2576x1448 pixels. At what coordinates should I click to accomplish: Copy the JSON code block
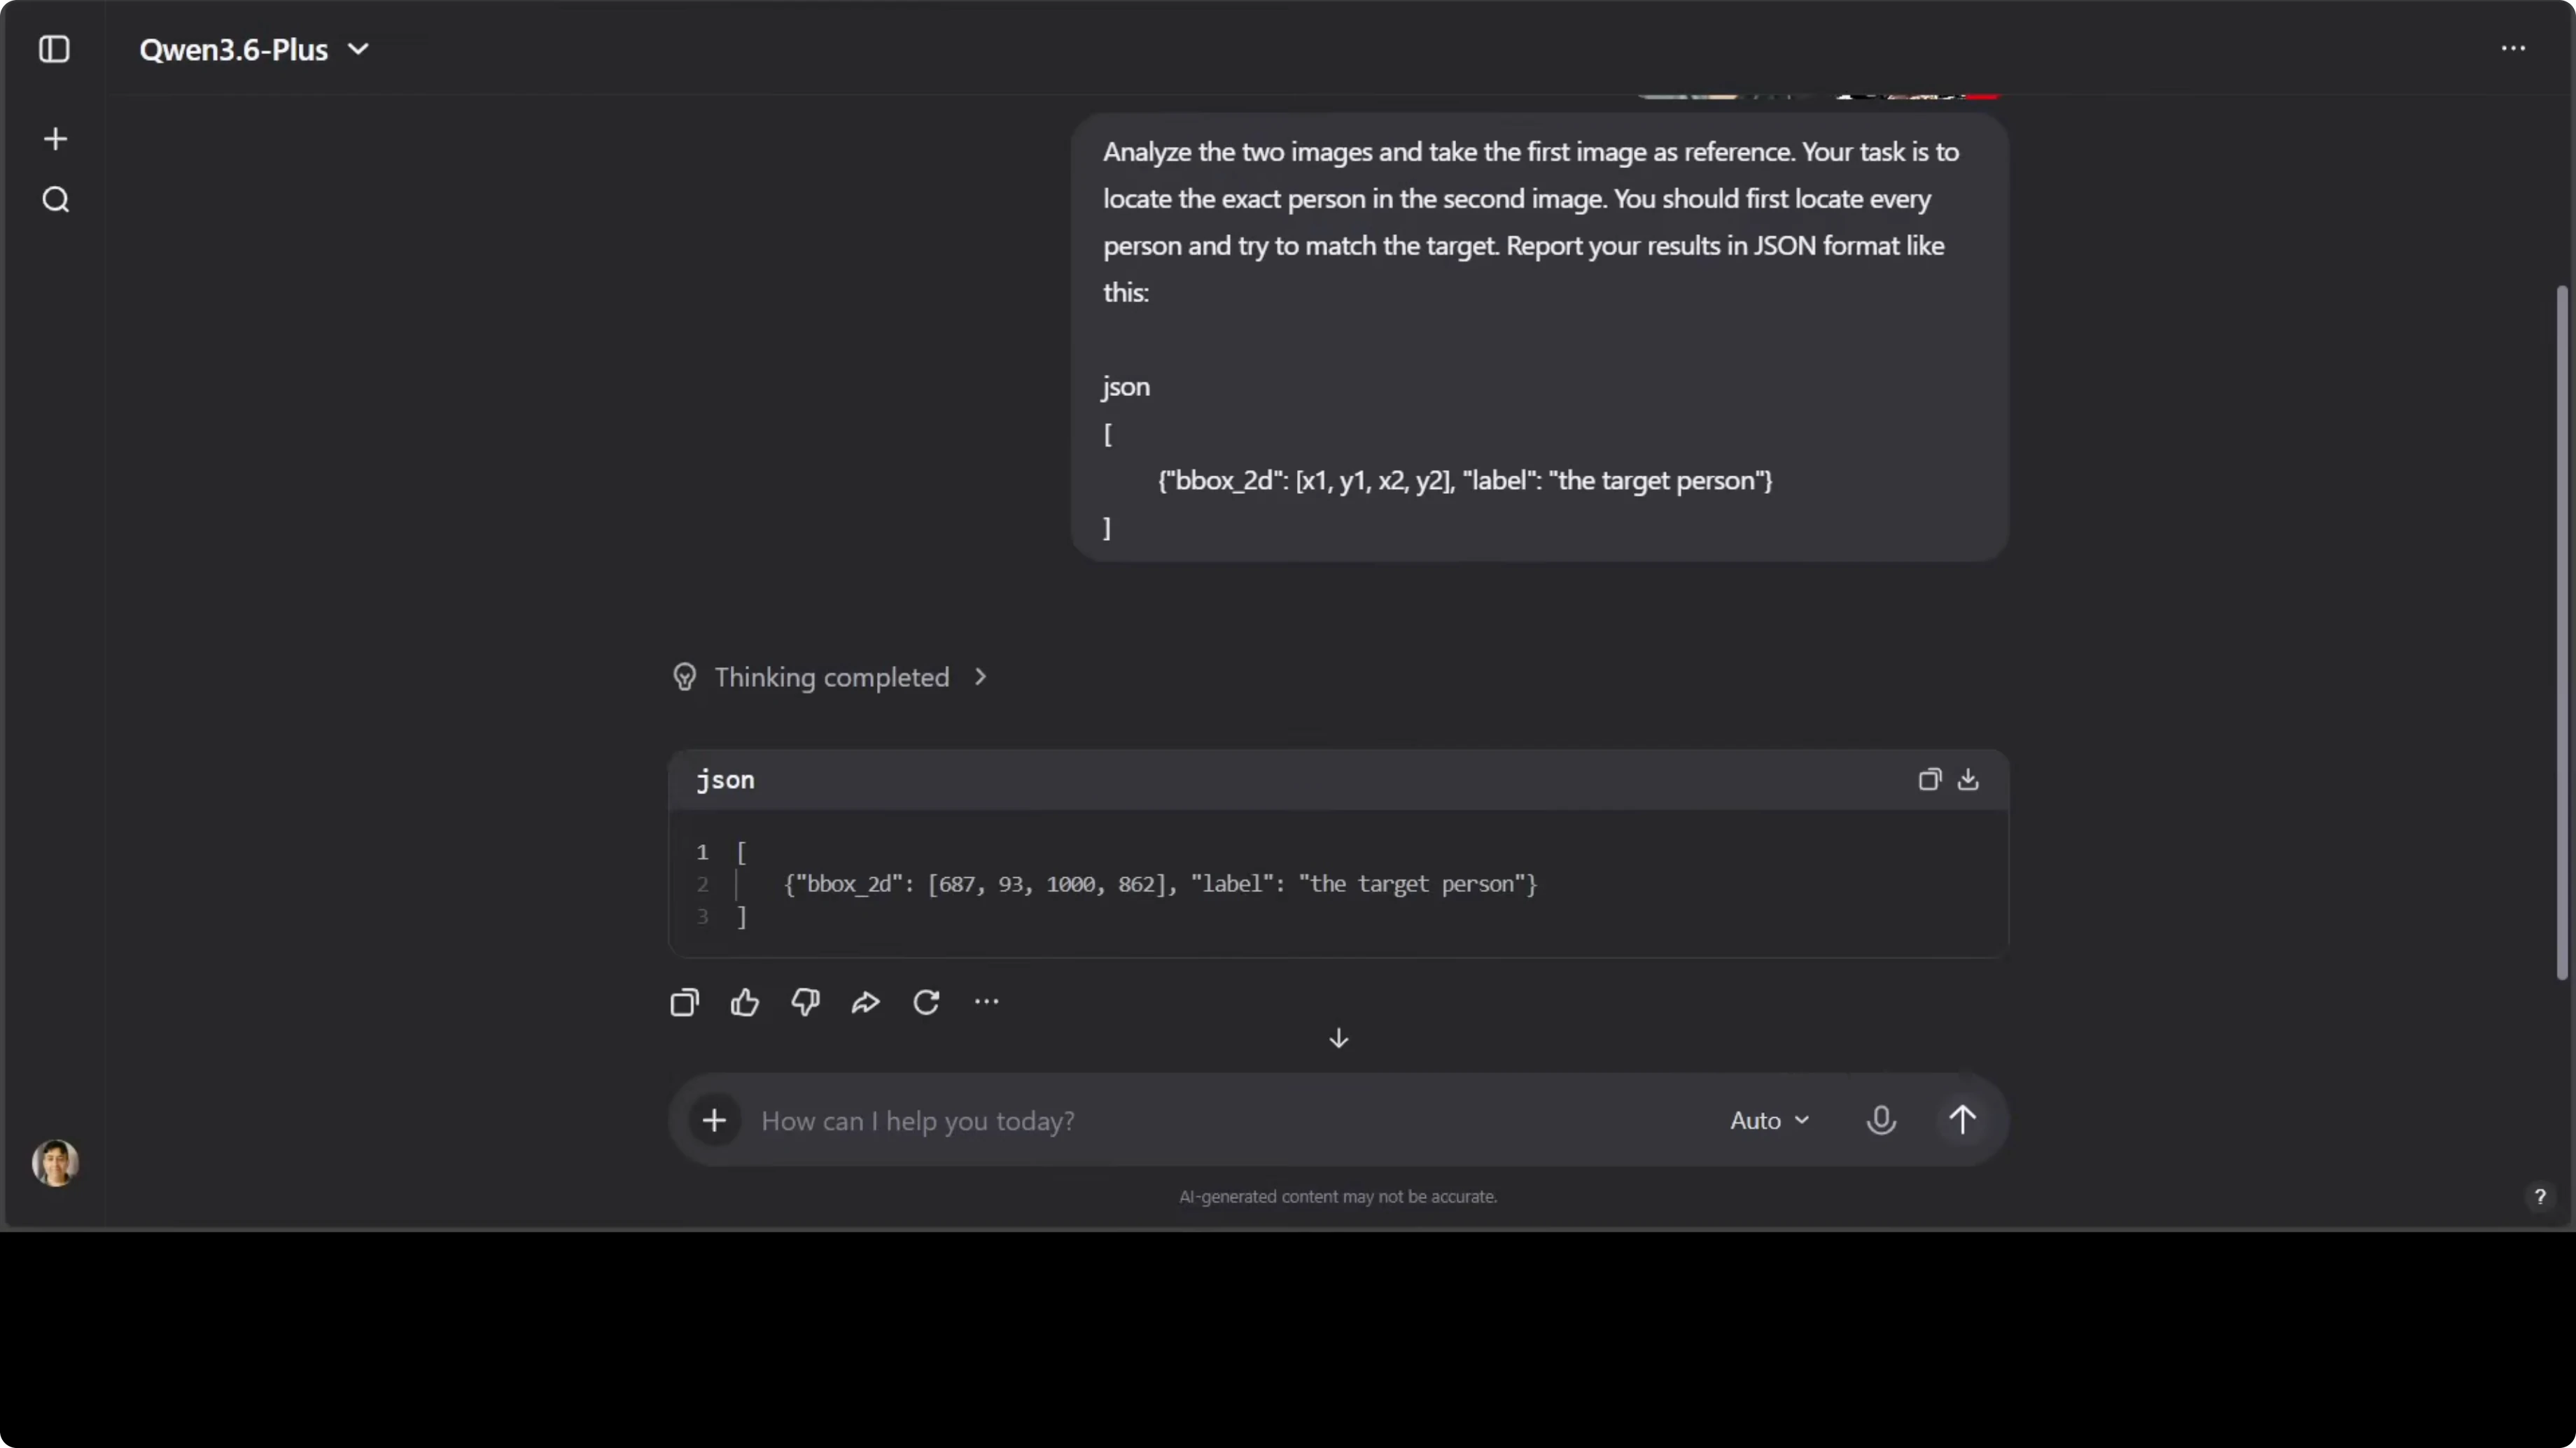(1929, 779)
